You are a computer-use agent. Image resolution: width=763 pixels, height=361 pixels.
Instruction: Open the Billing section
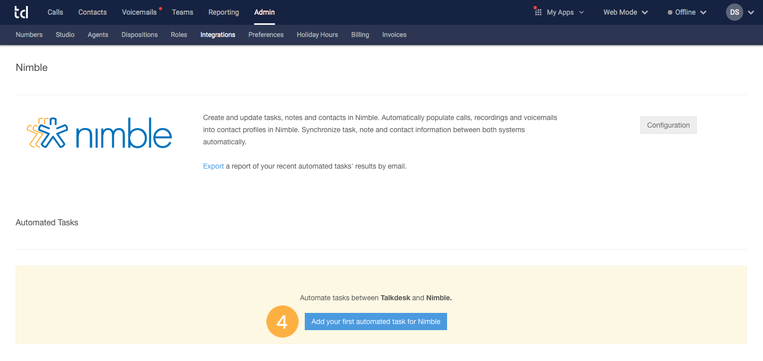coord(360,35)
